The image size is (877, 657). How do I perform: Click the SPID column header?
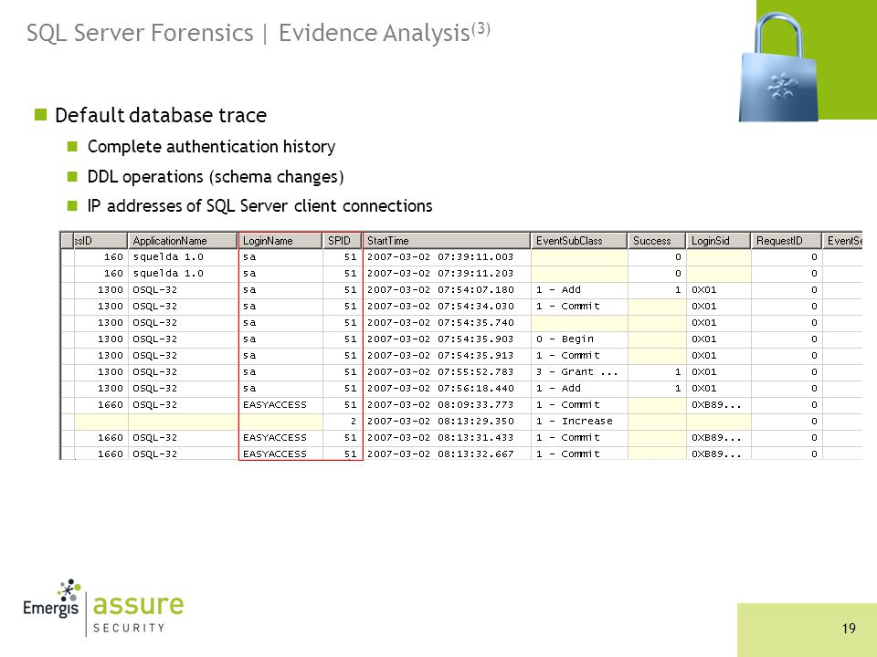click(342, 241)
